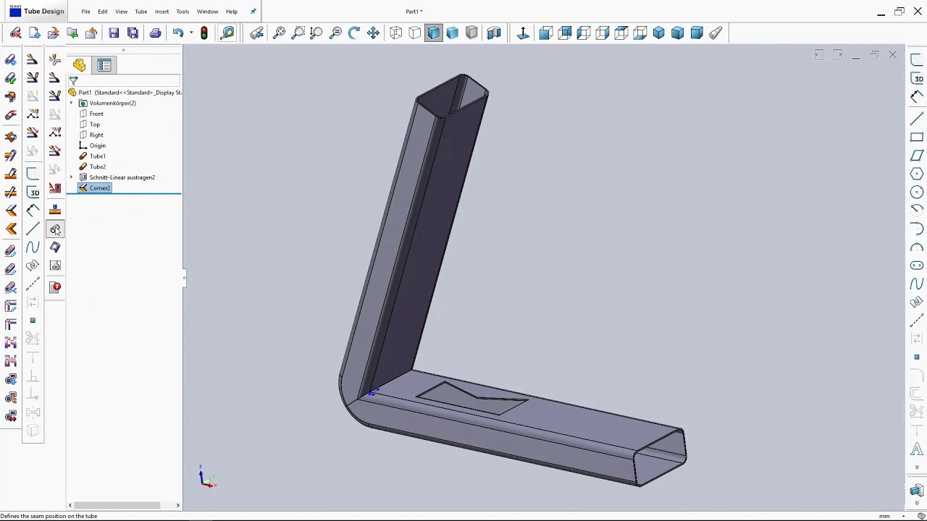Toggle the Isometric view orientation

(x=658, y=33)
